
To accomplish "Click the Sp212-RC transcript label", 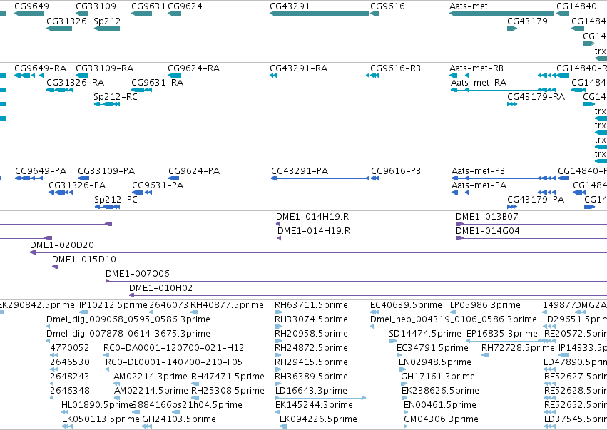I will (116, 97).
